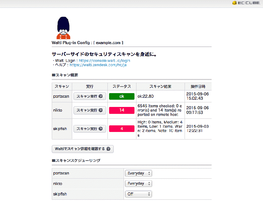
Task: Select 'High: 0 items' skipfish result text
Action: (160, 129)
